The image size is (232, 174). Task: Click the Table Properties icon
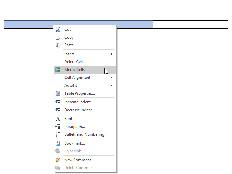[x=58, y=93]
